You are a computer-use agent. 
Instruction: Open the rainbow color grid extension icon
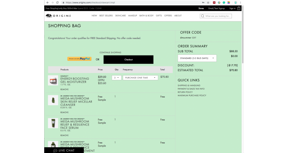[229, 3]
